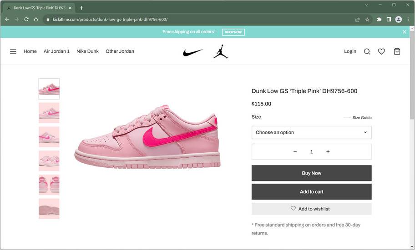Image resolution: width=415 pixels, height=250 pixels.
Task: Reload the page
Action: 26,19
